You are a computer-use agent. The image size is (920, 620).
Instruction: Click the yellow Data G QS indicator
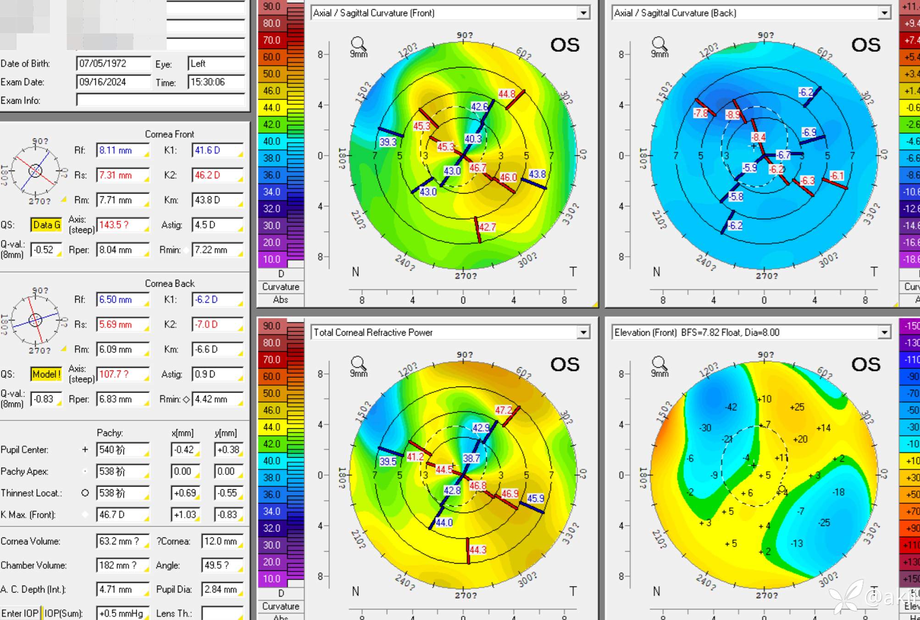coord(46,225)
